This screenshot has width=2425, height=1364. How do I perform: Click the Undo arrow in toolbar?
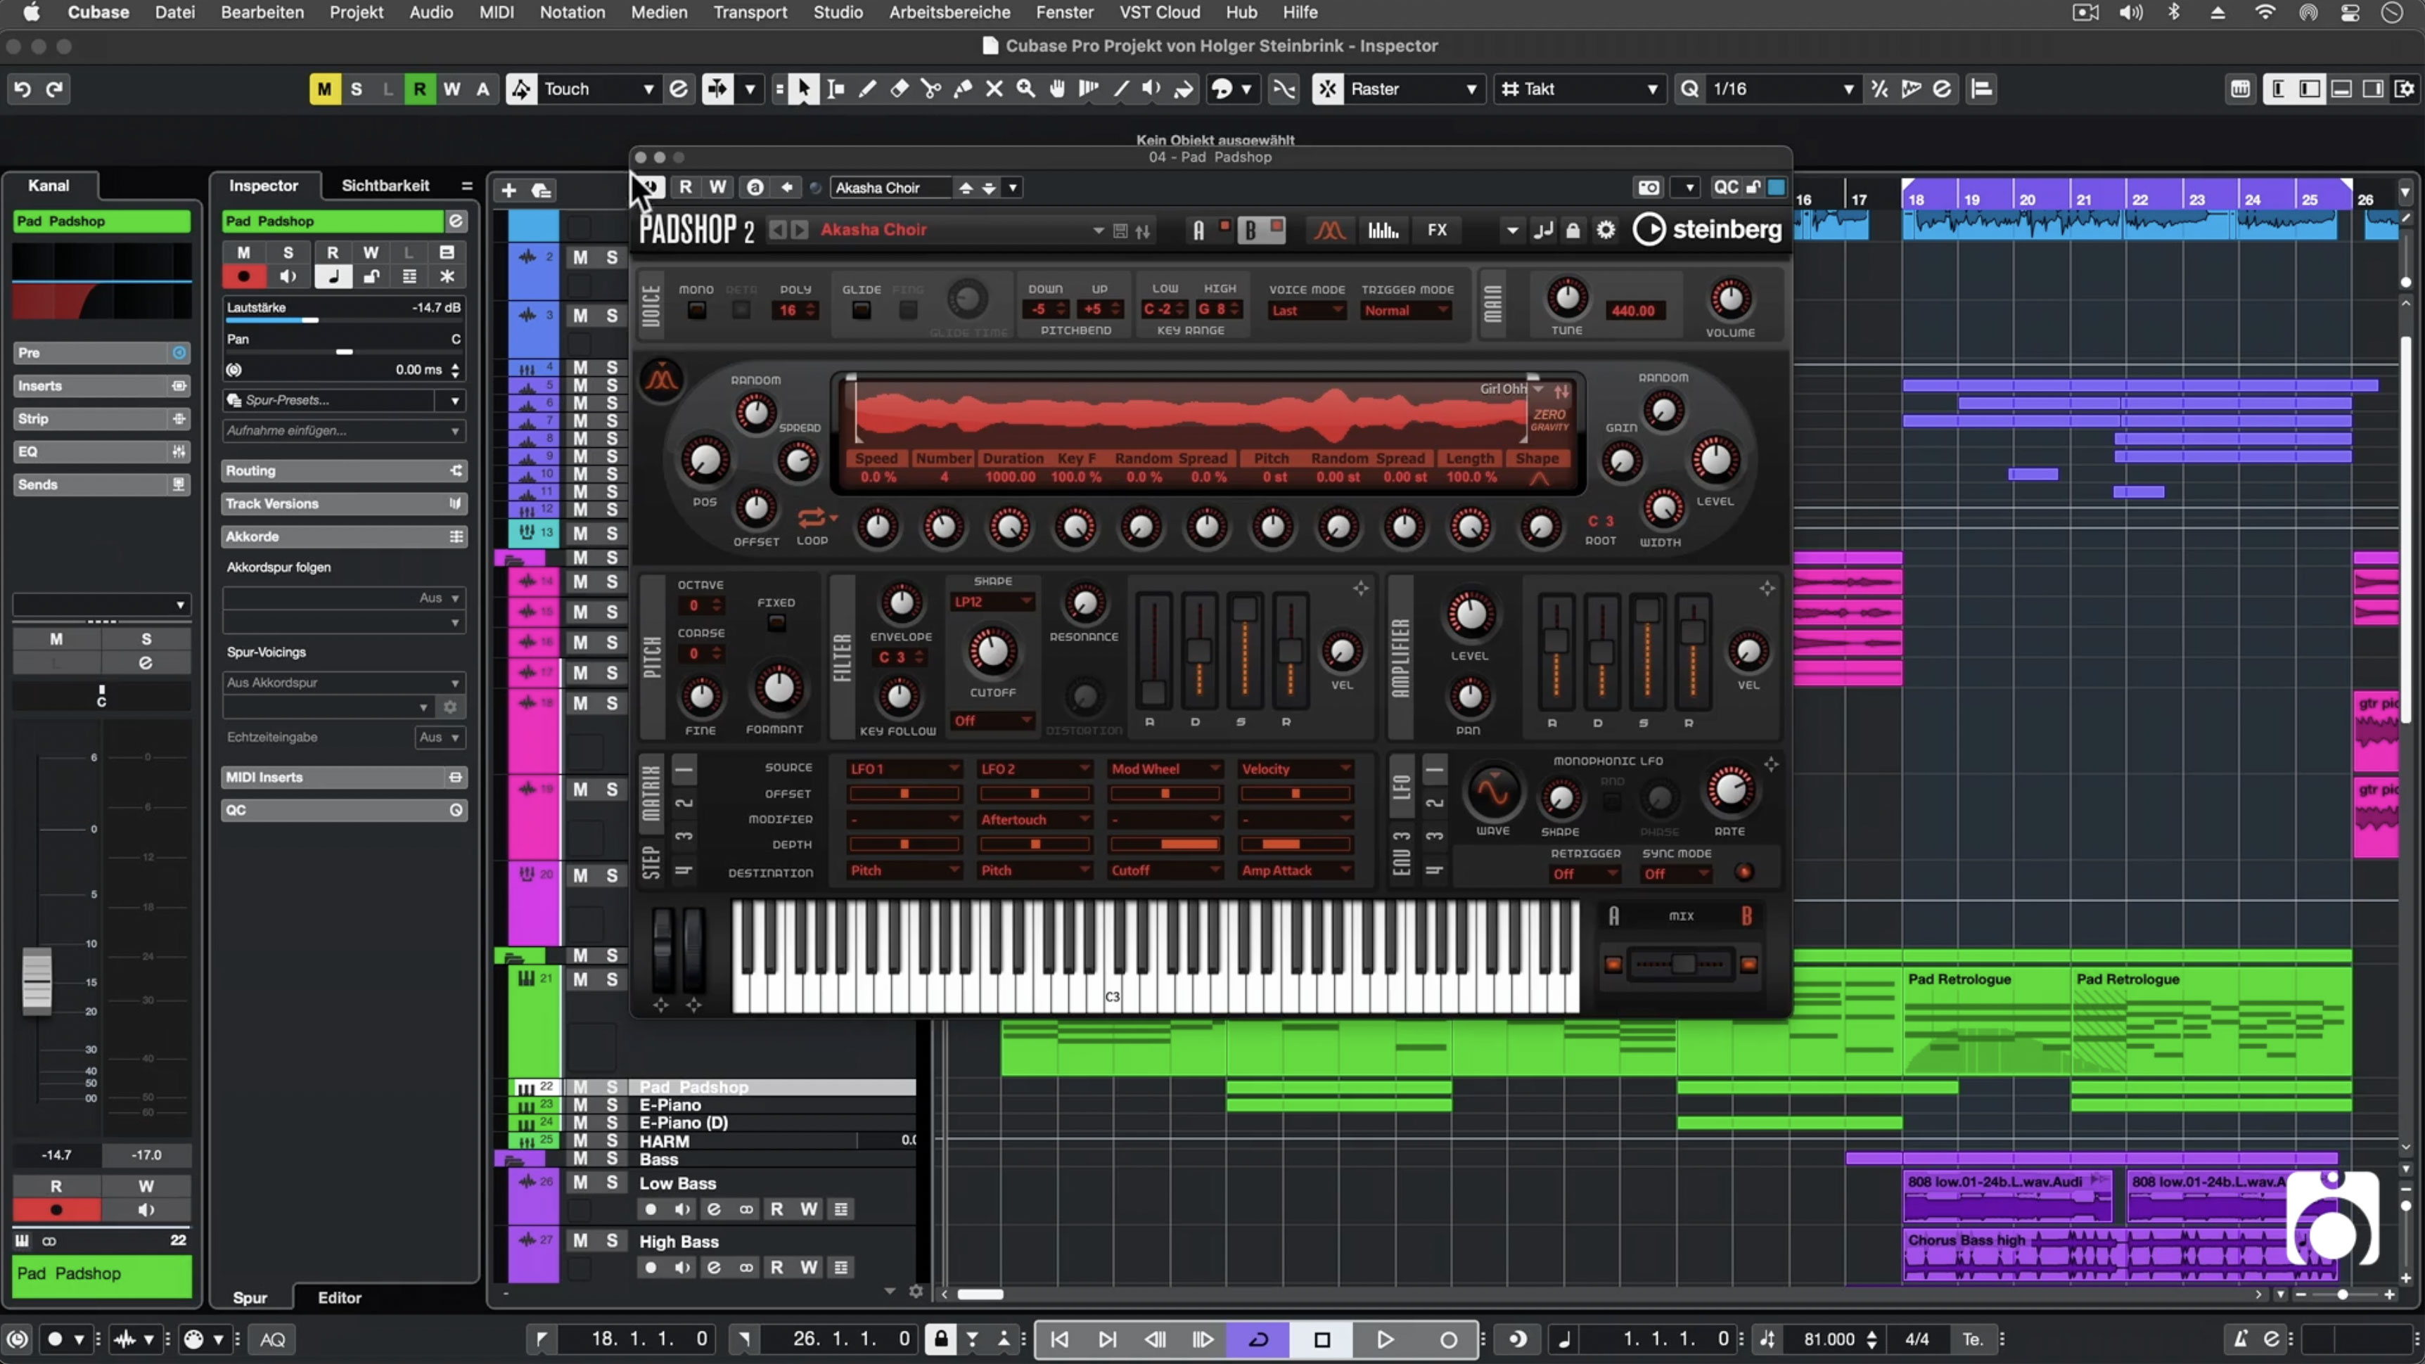tap(23, 89)
